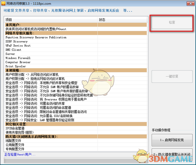The image size is (196, 165).
Task: Close the 网络访问修复 window
Action: point(190,4)
